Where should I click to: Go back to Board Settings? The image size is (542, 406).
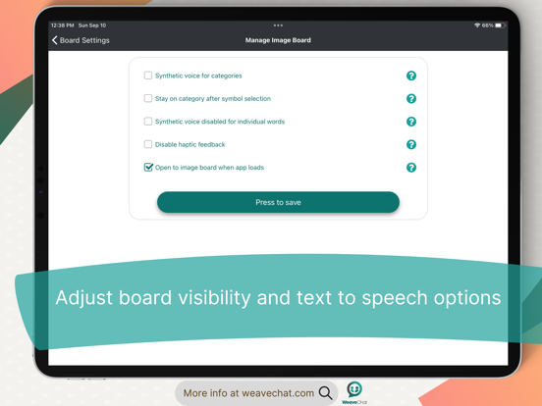81,40
